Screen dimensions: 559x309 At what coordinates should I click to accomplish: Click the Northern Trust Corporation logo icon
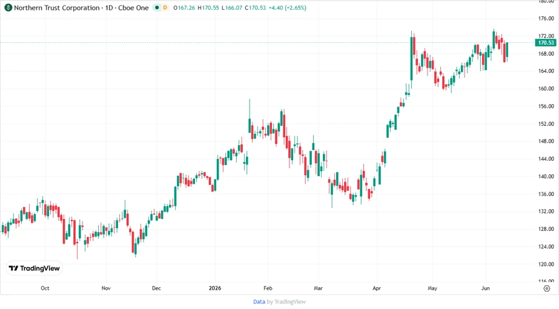point(8,7)
